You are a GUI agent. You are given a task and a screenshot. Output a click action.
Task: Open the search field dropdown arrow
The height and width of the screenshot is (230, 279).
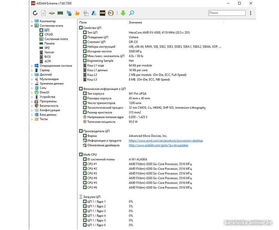pyautogui.click(x=251, y=13)
